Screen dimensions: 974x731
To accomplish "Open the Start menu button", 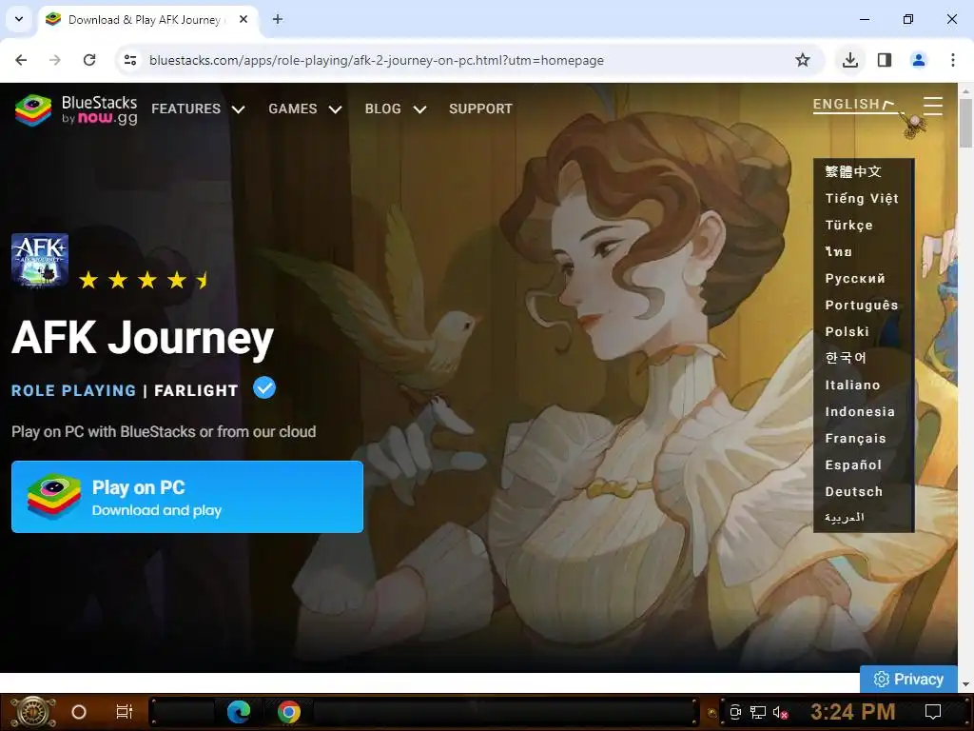I will click(32, 712).
